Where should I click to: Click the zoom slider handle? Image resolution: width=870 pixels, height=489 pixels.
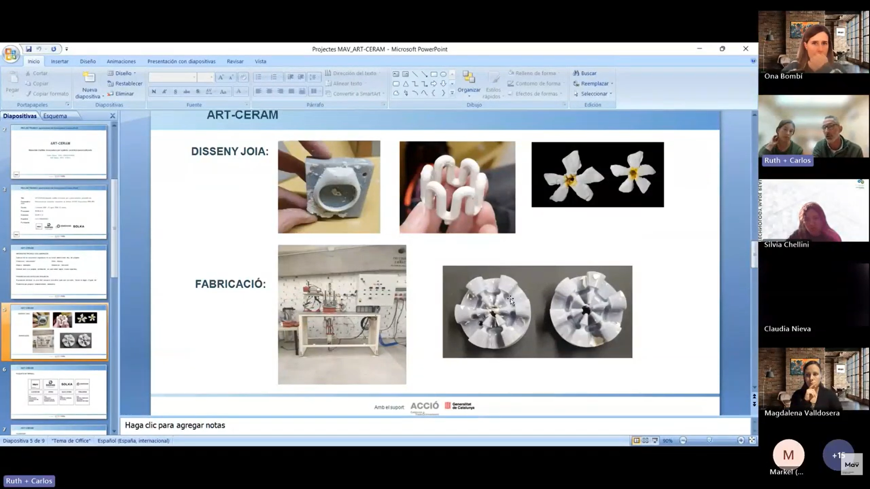click(x=709, y=440)
